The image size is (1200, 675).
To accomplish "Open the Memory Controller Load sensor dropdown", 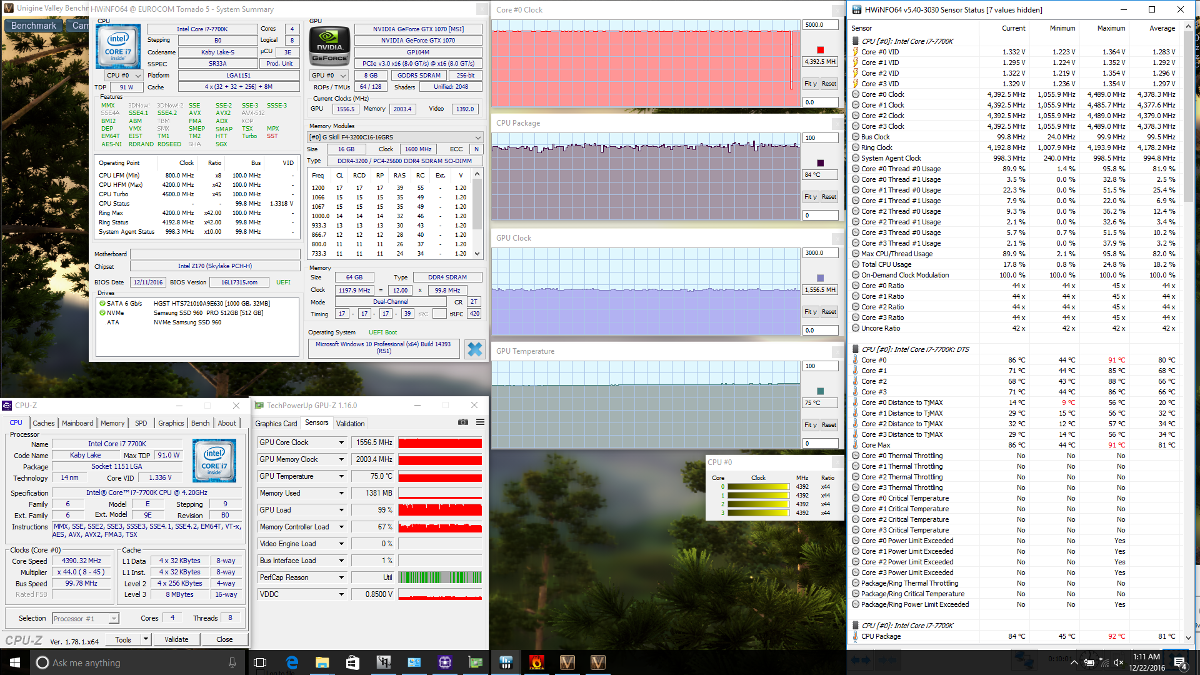I will (x=341, y=527).
